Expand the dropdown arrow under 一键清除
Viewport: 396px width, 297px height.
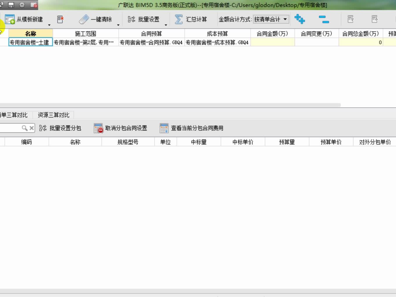point(118,25)
